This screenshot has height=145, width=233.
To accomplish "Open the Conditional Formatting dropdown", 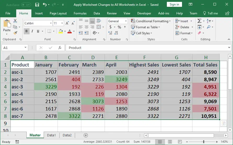I will [151, 21].
